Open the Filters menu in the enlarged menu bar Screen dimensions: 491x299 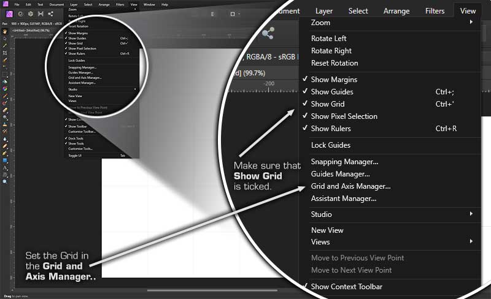pyautogui.click(x=435, y=11)
